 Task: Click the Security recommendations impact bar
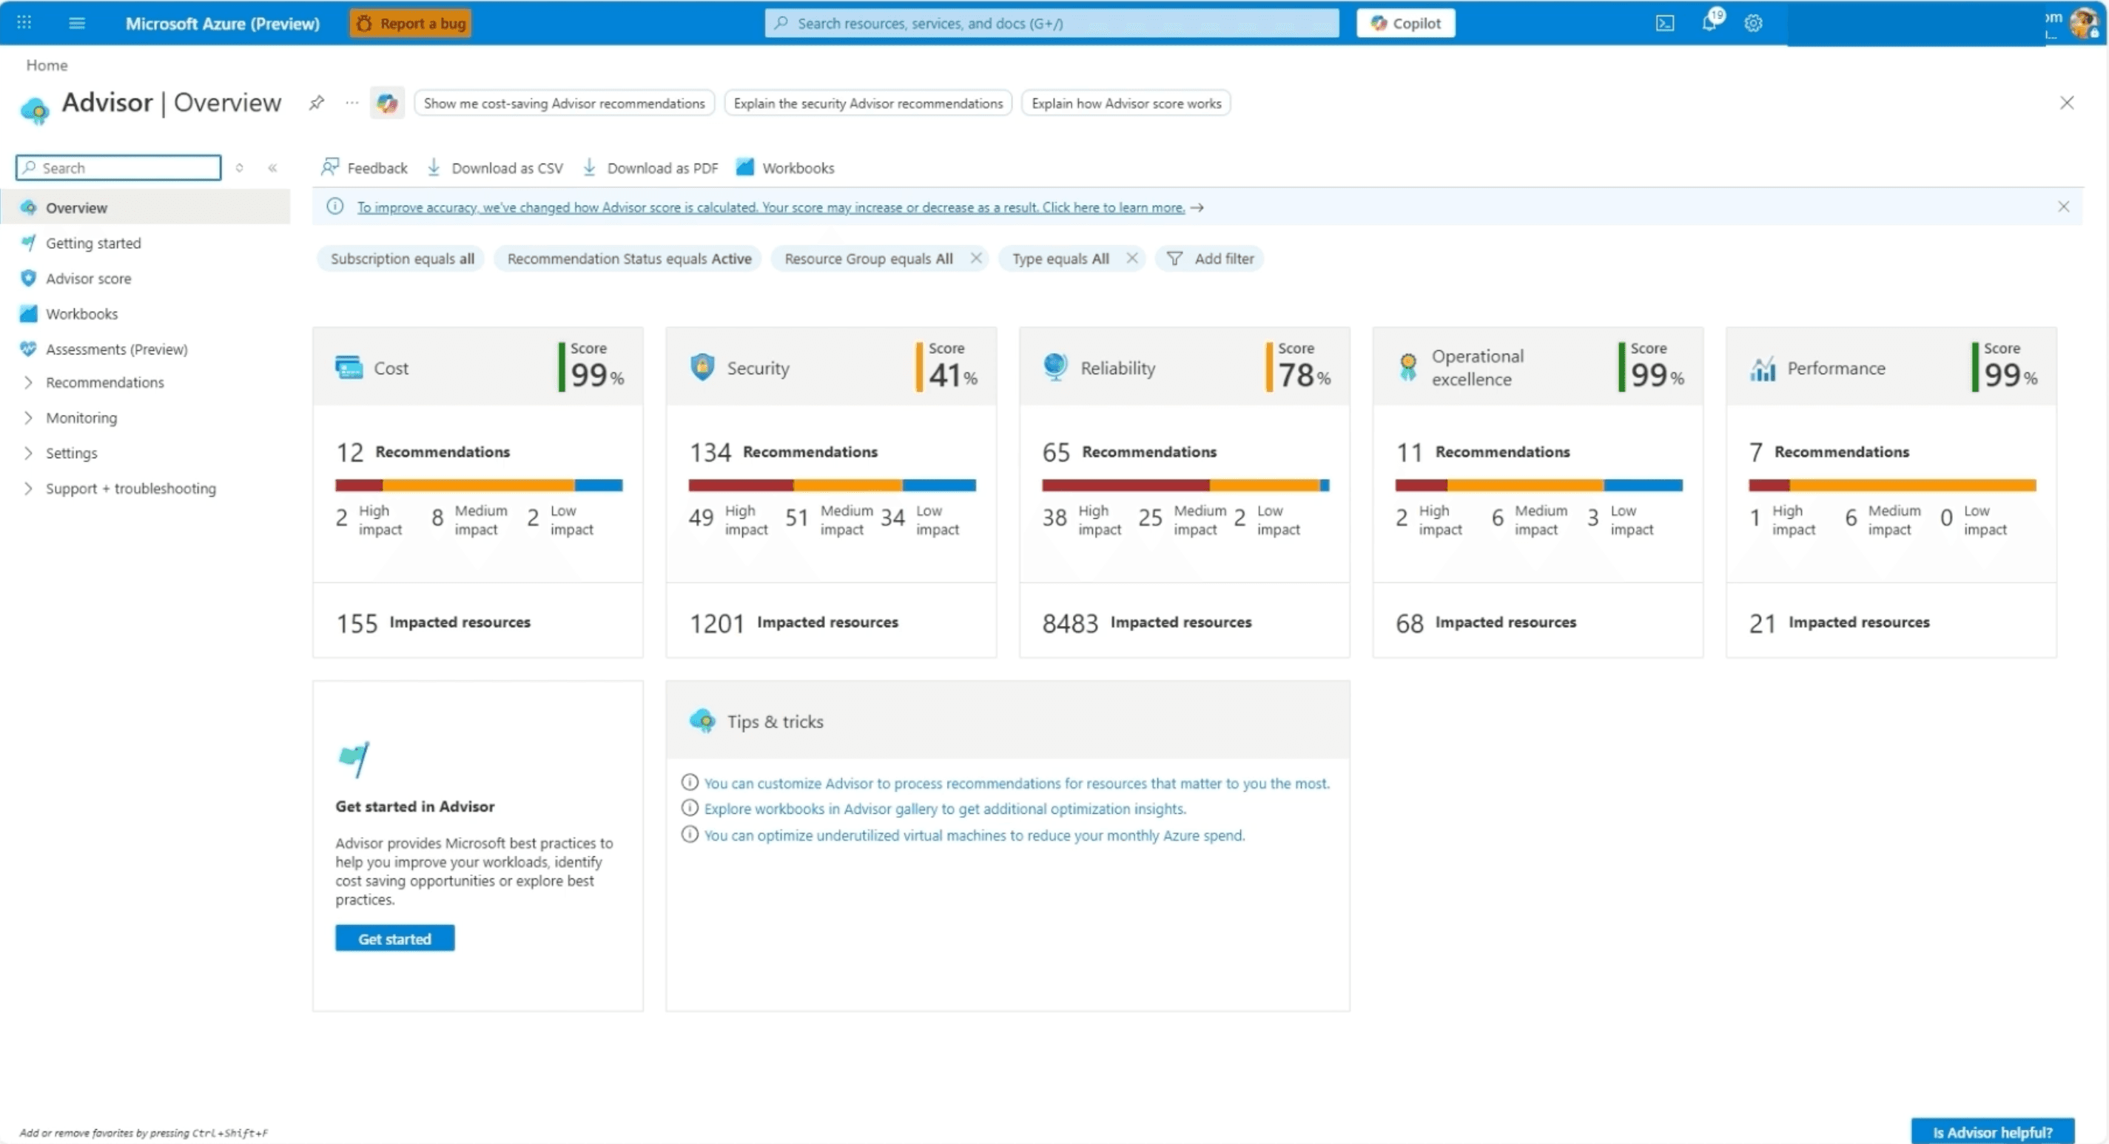click(832, 485)
